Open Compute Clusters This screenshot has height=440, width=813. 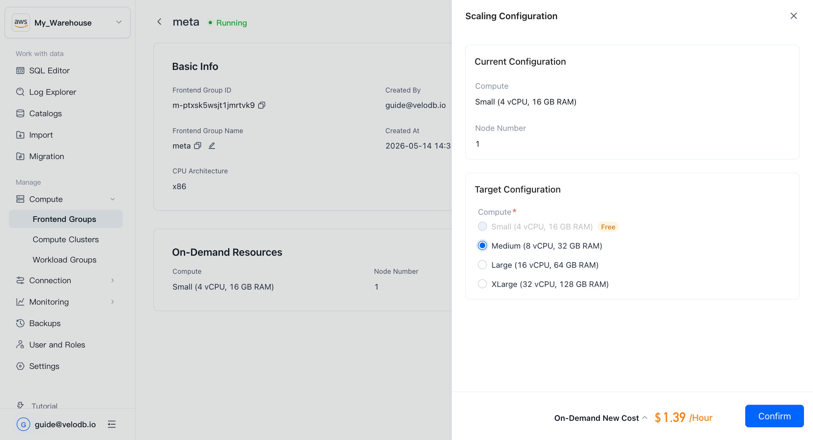point(66,240)
